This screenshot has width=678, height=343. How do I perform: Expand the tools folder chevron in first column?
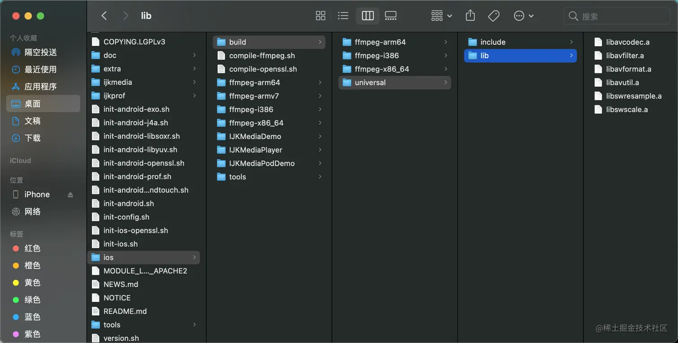pos(195,324)
